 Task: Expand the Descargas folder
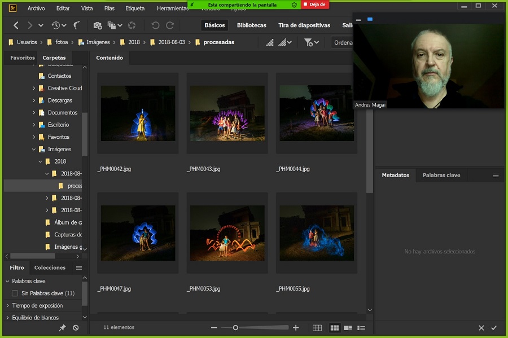pyautogui.click(x=34, y=100)
